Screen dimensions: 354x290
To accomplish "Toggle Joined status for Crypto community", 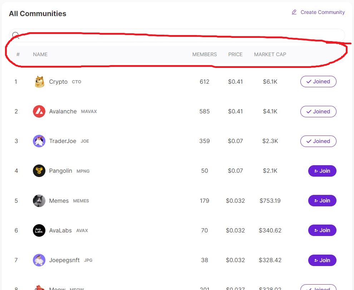I will coord(318,82).
